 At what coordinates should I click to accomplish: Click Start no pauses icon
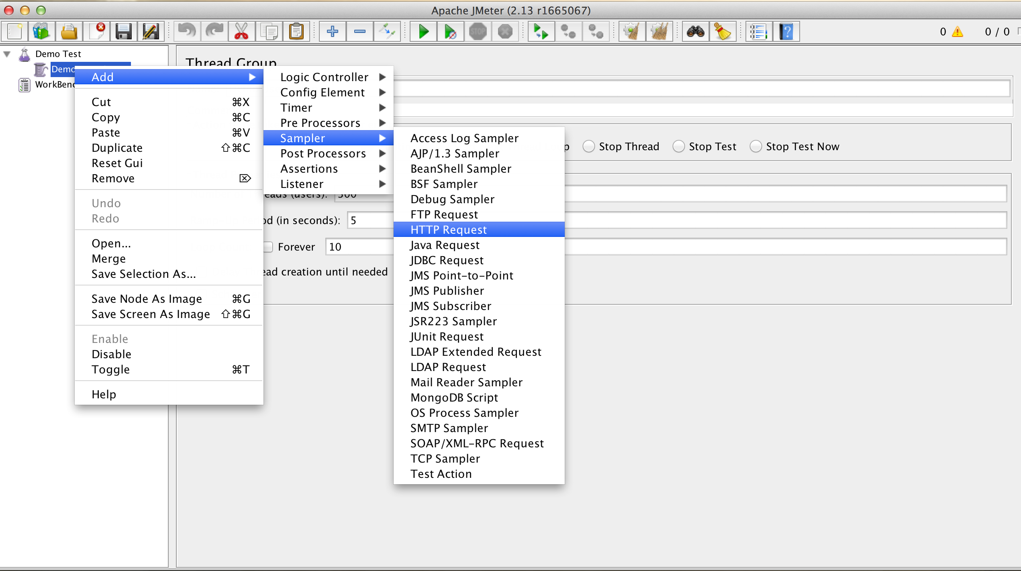[x=451, y=31]
